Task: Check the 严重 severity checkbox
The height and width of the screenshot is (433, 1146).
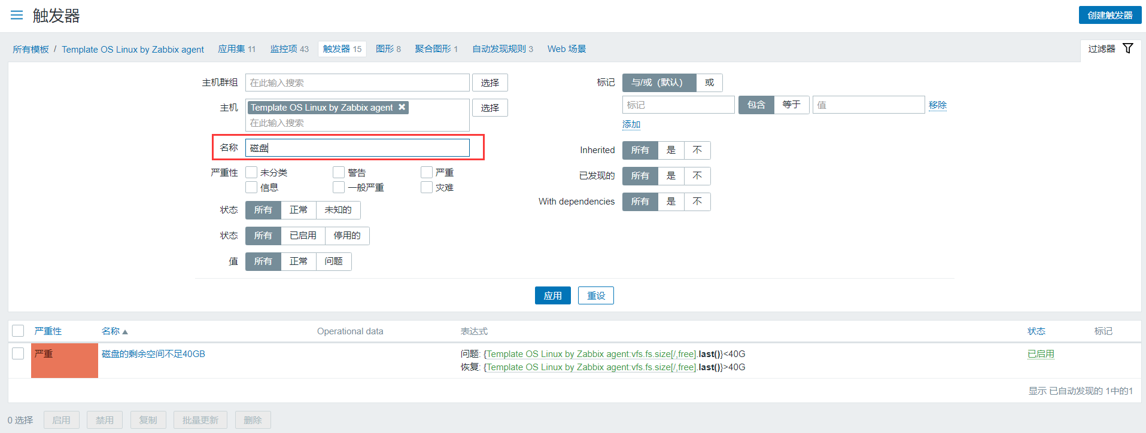Action: [x=427, y=172]
